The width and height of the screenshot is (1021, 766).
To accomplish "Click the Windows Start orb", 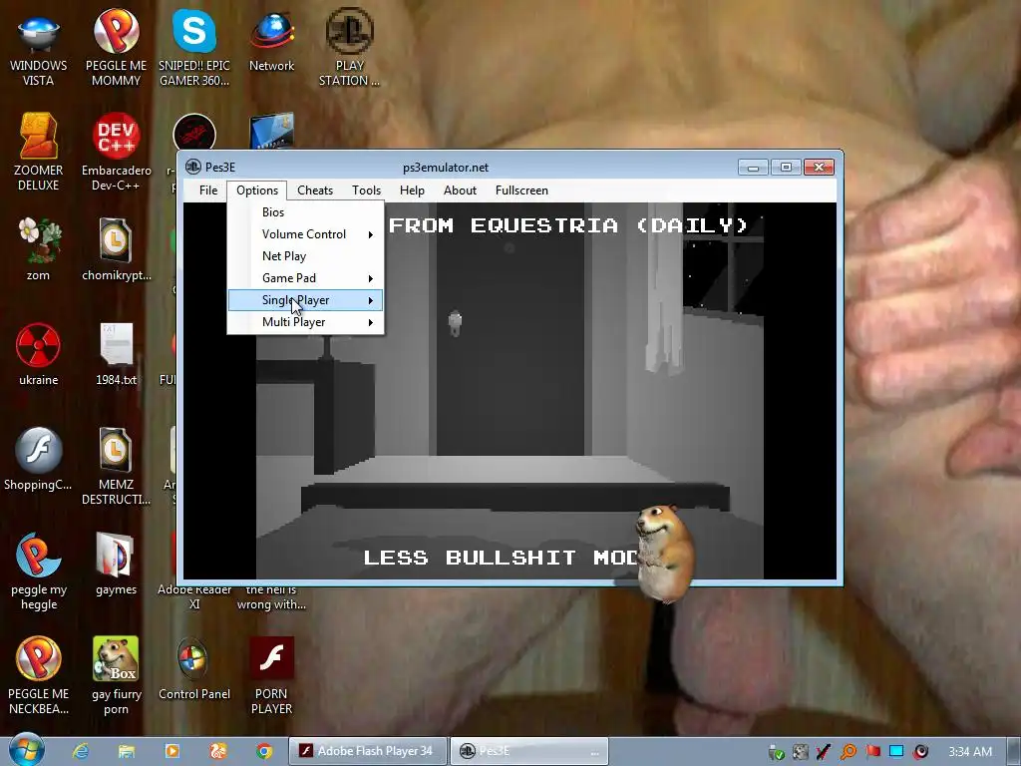I will [27, 750].
